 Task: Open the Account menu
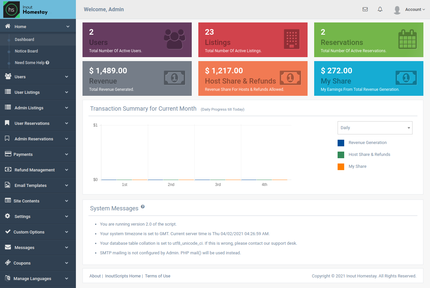tap(412, 9)
